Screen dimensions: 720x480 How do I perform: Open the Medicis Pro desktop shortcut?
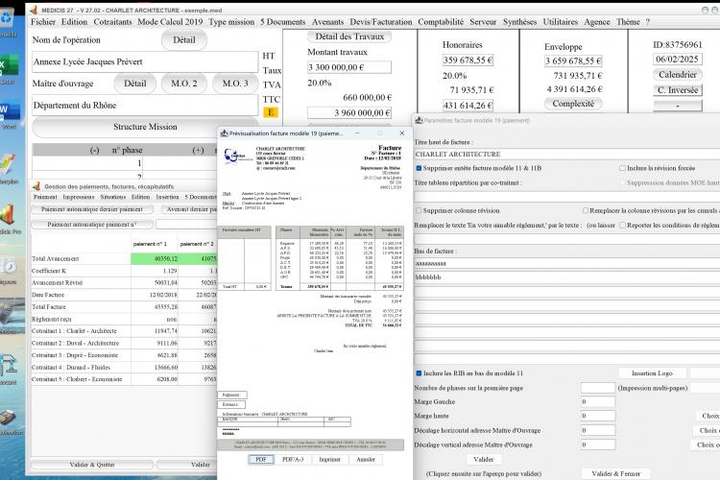coord(9,215)
